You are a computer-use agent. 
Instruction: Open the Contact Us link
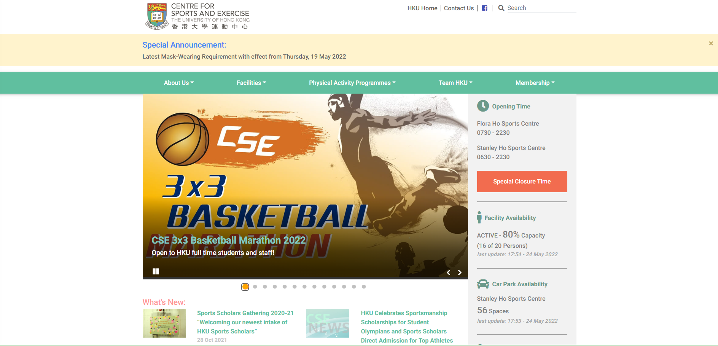(459, 8)
